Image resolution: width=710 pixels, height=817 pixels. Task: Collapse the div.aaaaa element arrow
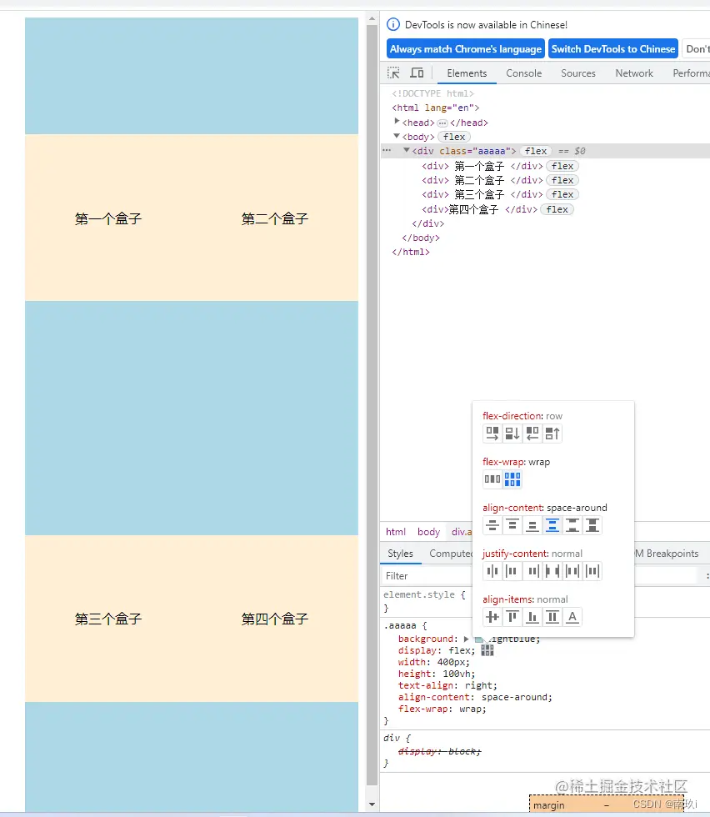[406, 151]
